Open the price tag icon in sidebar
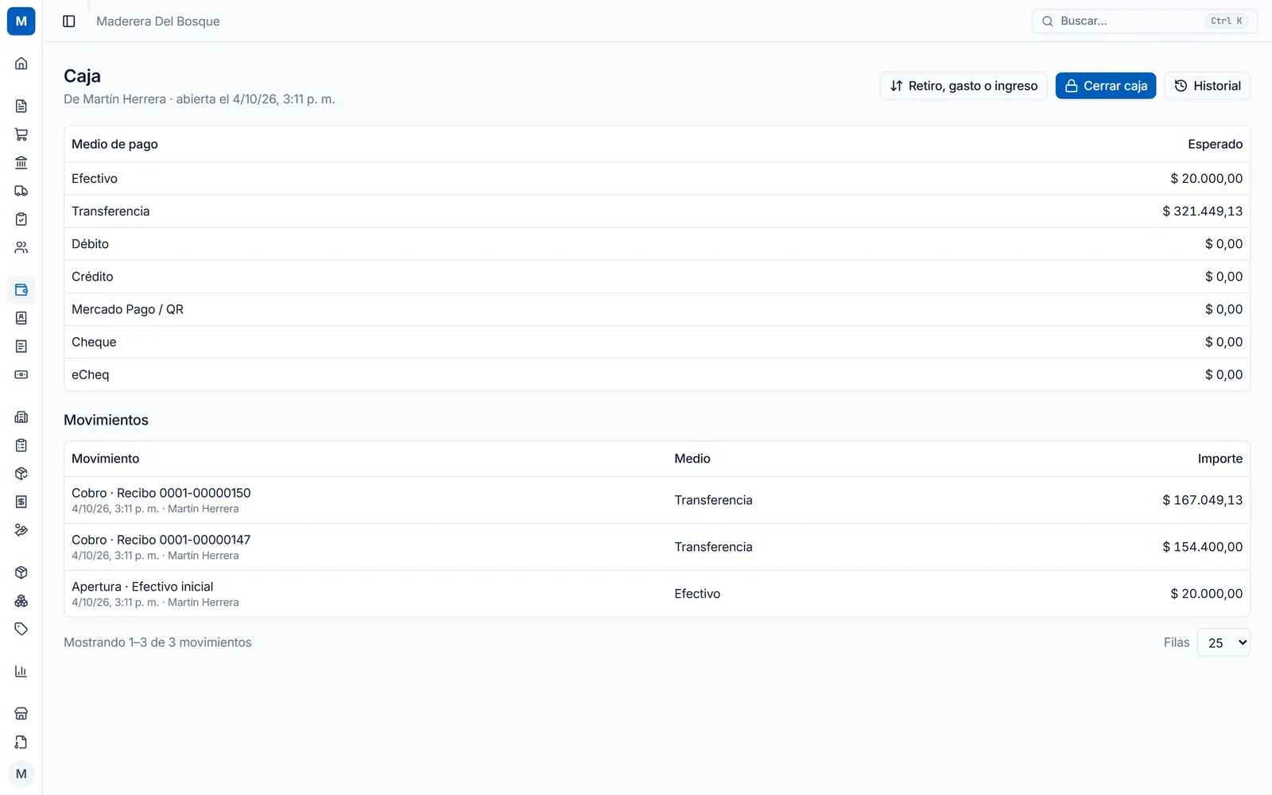The image size is (1272, 795). (x=21, y=629)
